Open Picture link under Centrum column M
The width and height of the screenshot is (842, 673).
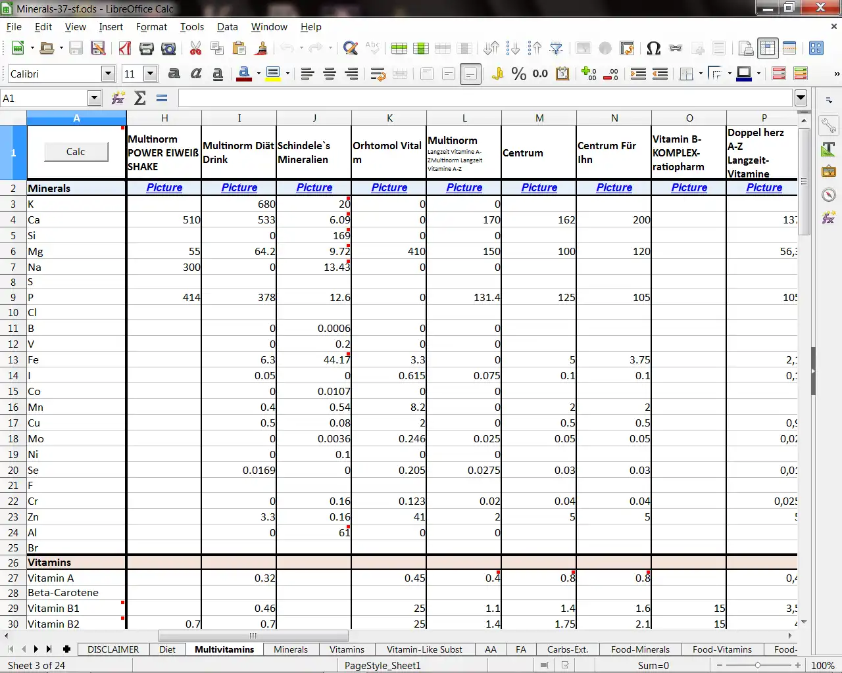(539, 187)
